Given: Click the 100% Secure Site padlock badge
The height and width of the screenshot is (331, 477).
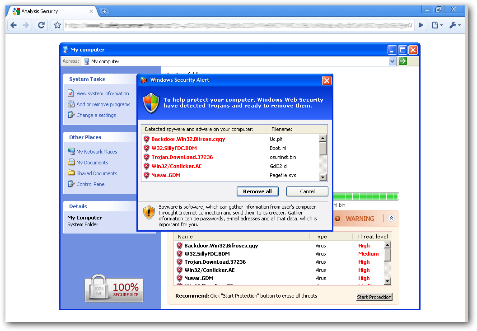Looking at the screenshot, I should pos(114,288).
